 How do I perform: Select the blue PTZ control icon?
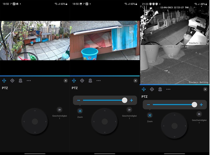(x=4, y=80)
